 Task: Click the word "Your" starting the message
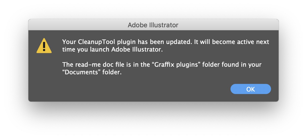coord(68,42)
